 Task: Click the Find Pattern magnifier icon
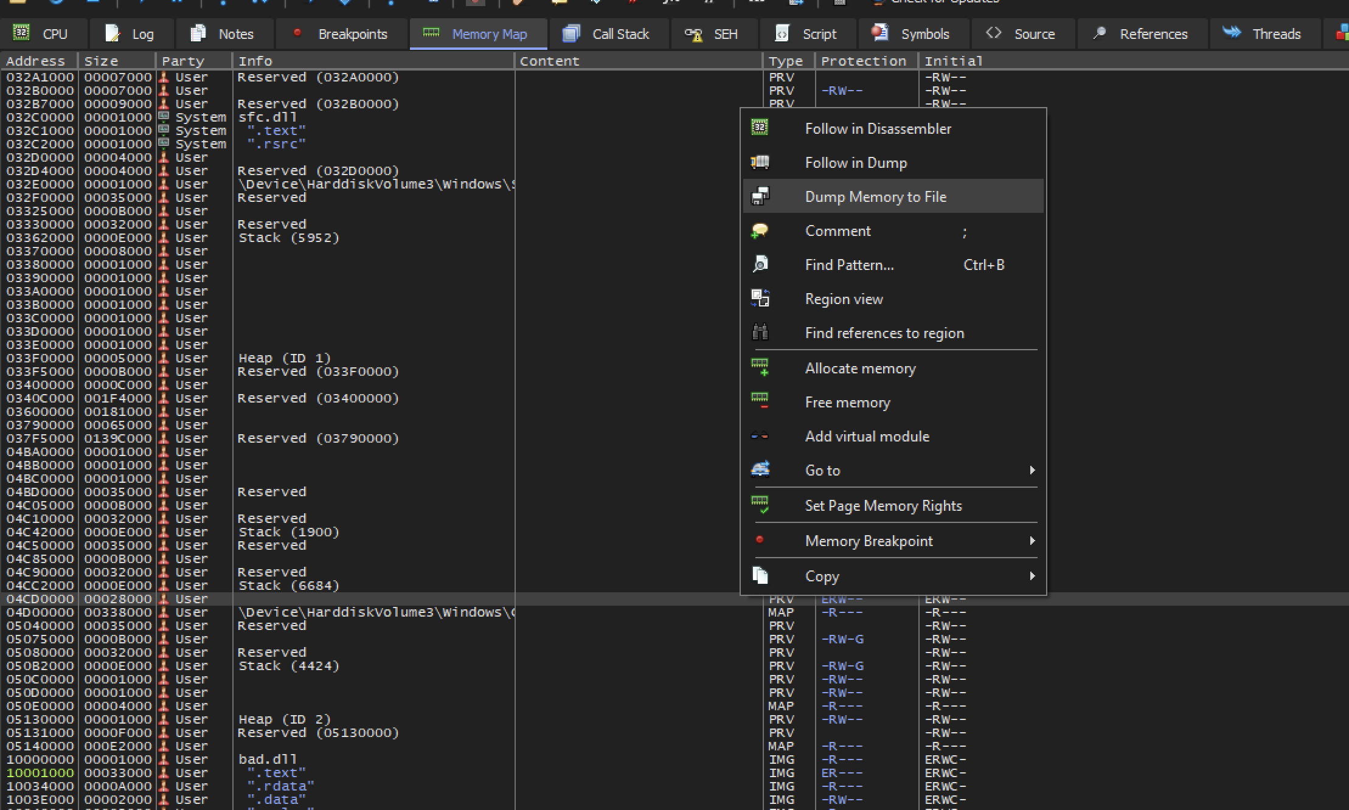pyautogui.click(x=760, y=264)
